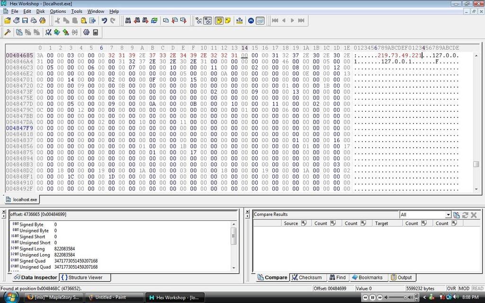Click the Windows Start orb
Image resolution: width=485 pixels, height=303 pixels.
coord(10,297)
